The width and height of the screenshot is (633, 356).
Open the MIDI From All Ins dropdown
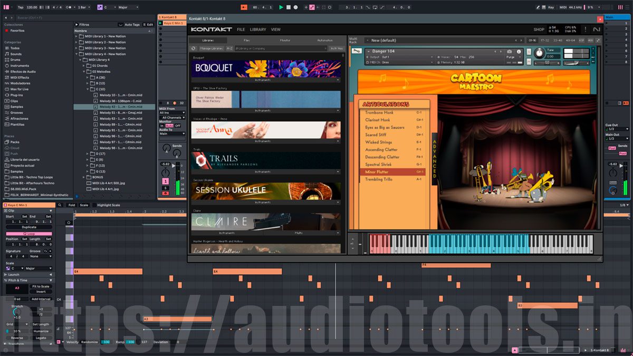[x=172, y=112]
